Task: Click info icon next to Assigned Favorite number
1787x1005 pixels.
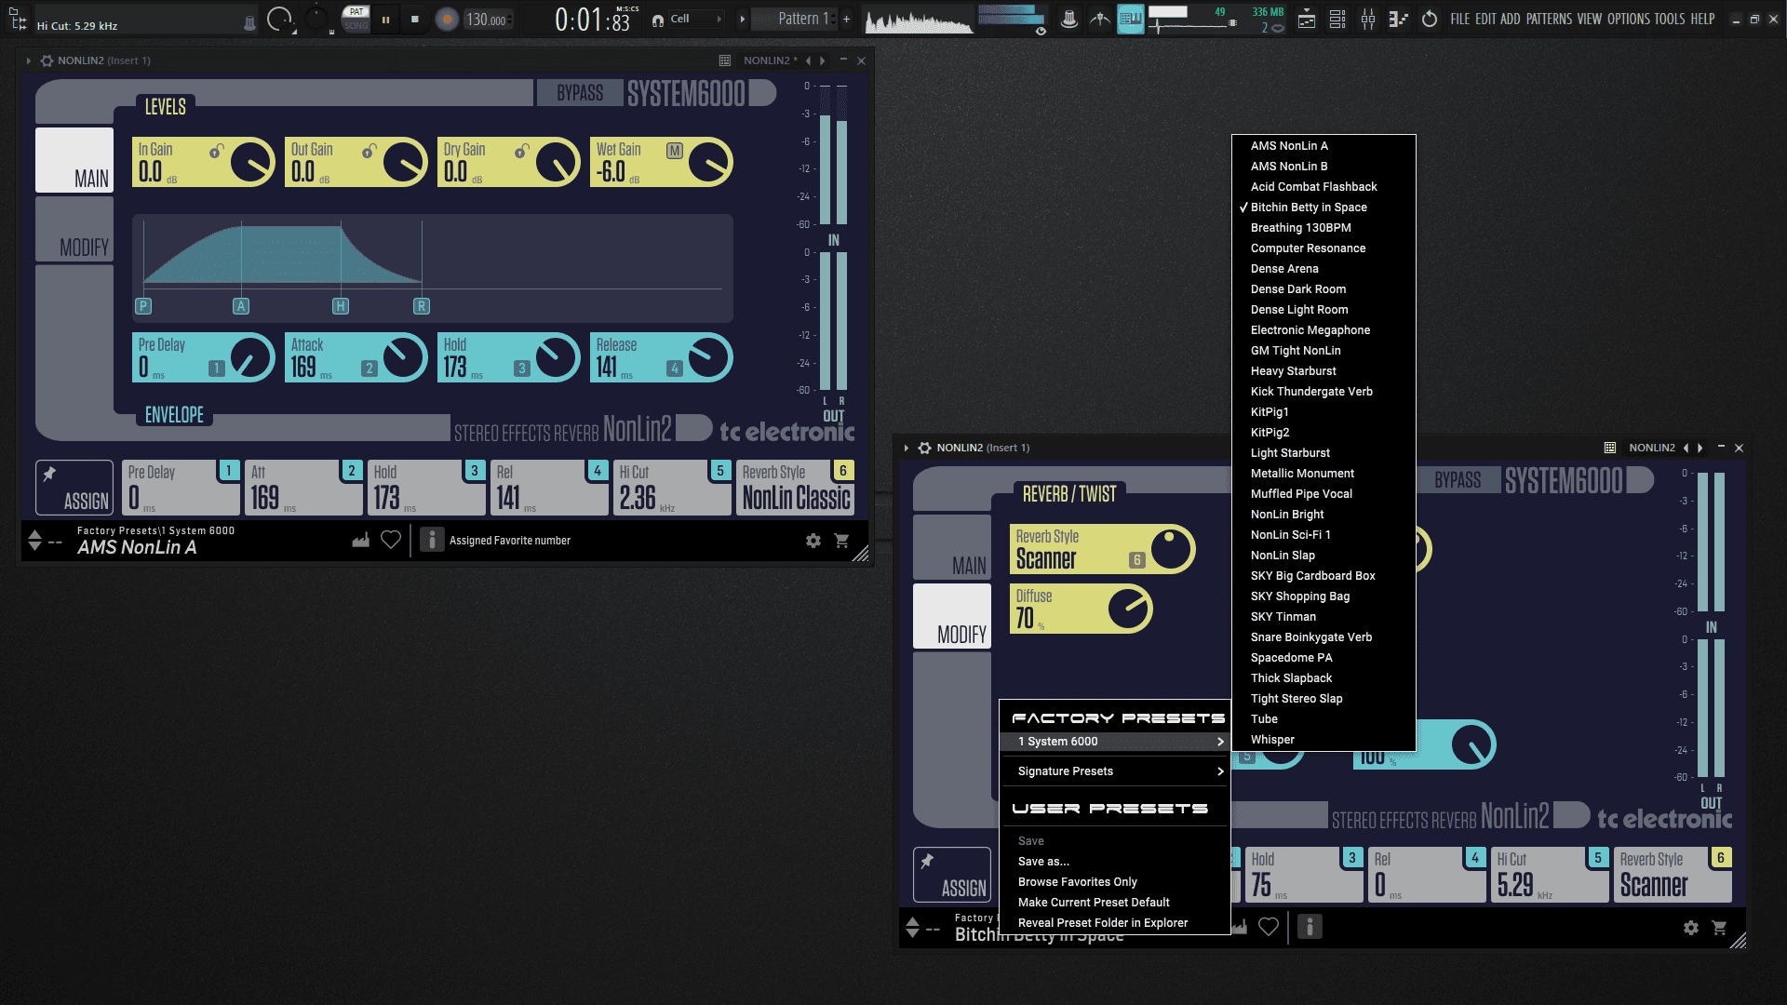Action: [432, 540]
